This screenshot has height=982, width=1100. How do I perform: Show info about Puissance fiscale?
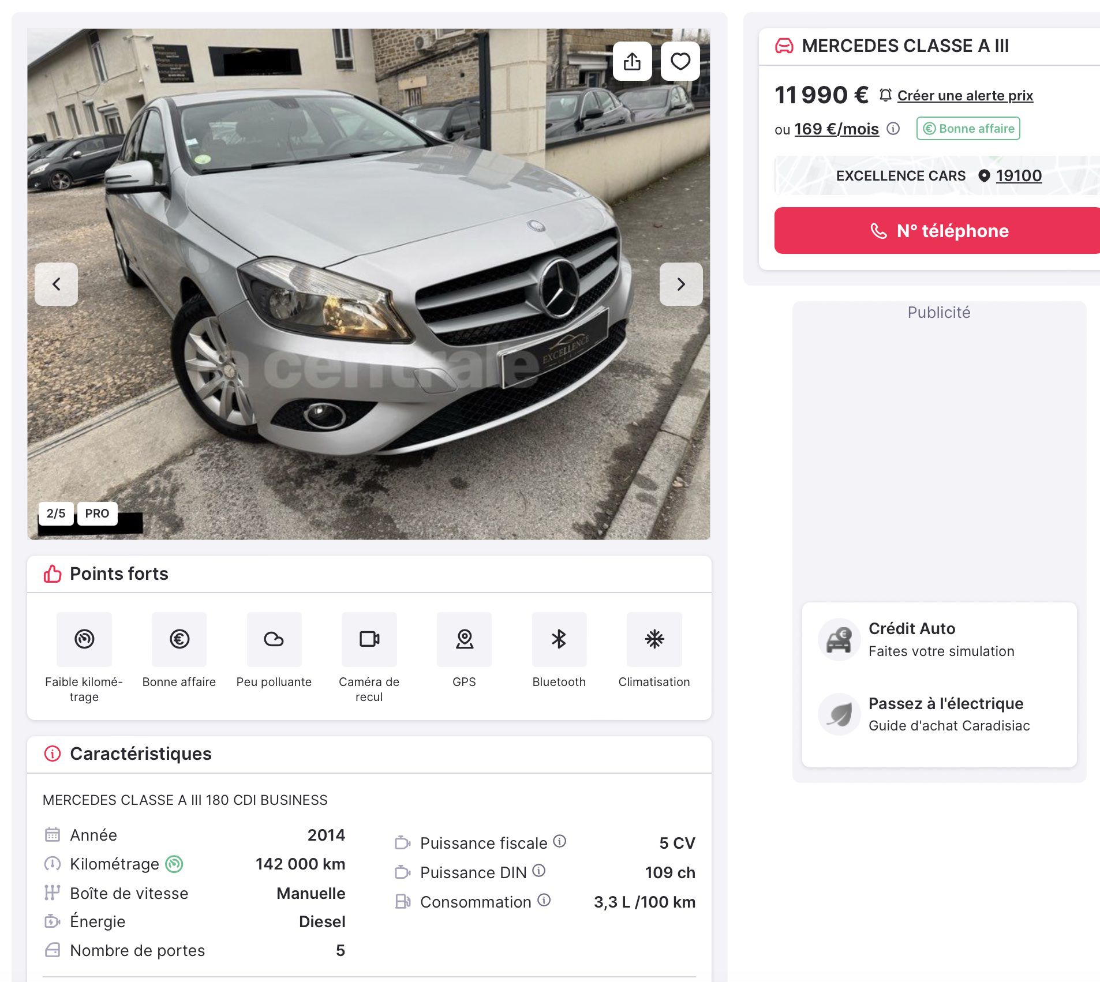(559, 841)
